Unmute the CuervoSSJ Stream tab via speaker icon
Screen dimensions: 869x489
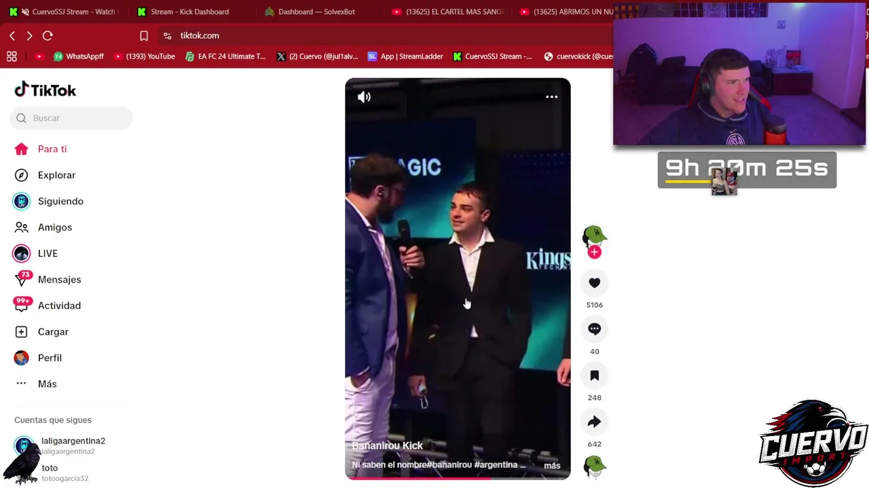[25, 12]
